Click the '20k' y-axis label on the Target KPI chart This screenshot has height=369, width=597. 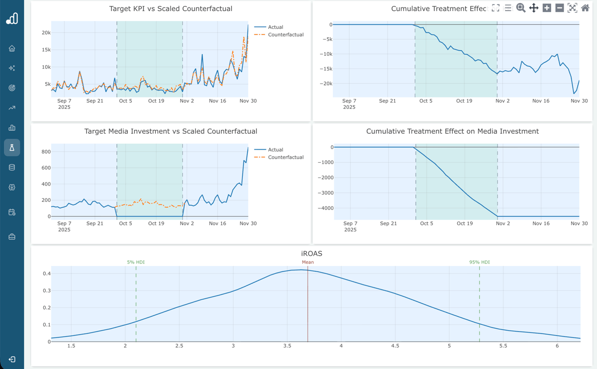pos(46,33)
